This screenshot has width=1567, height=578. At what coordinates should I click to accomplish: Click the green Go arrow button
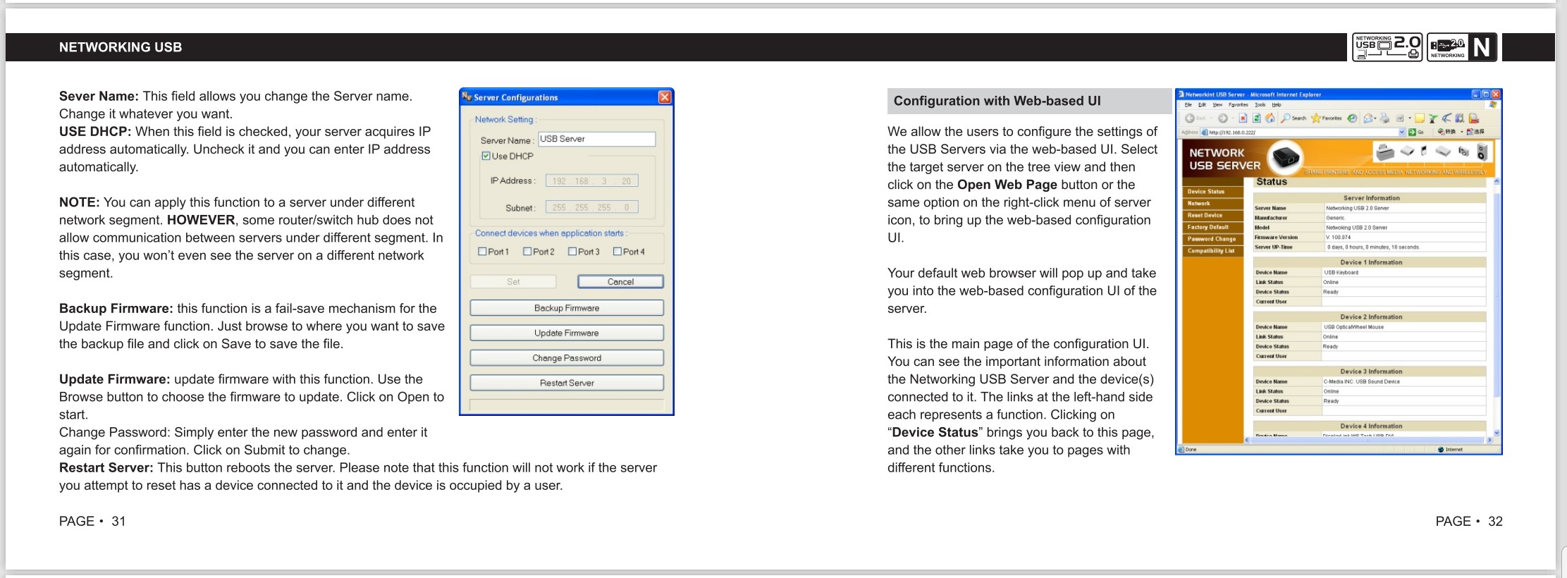click(x=1412, y=132)
